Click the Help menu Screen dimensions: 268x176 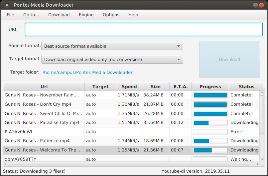(x=133, y=15)
